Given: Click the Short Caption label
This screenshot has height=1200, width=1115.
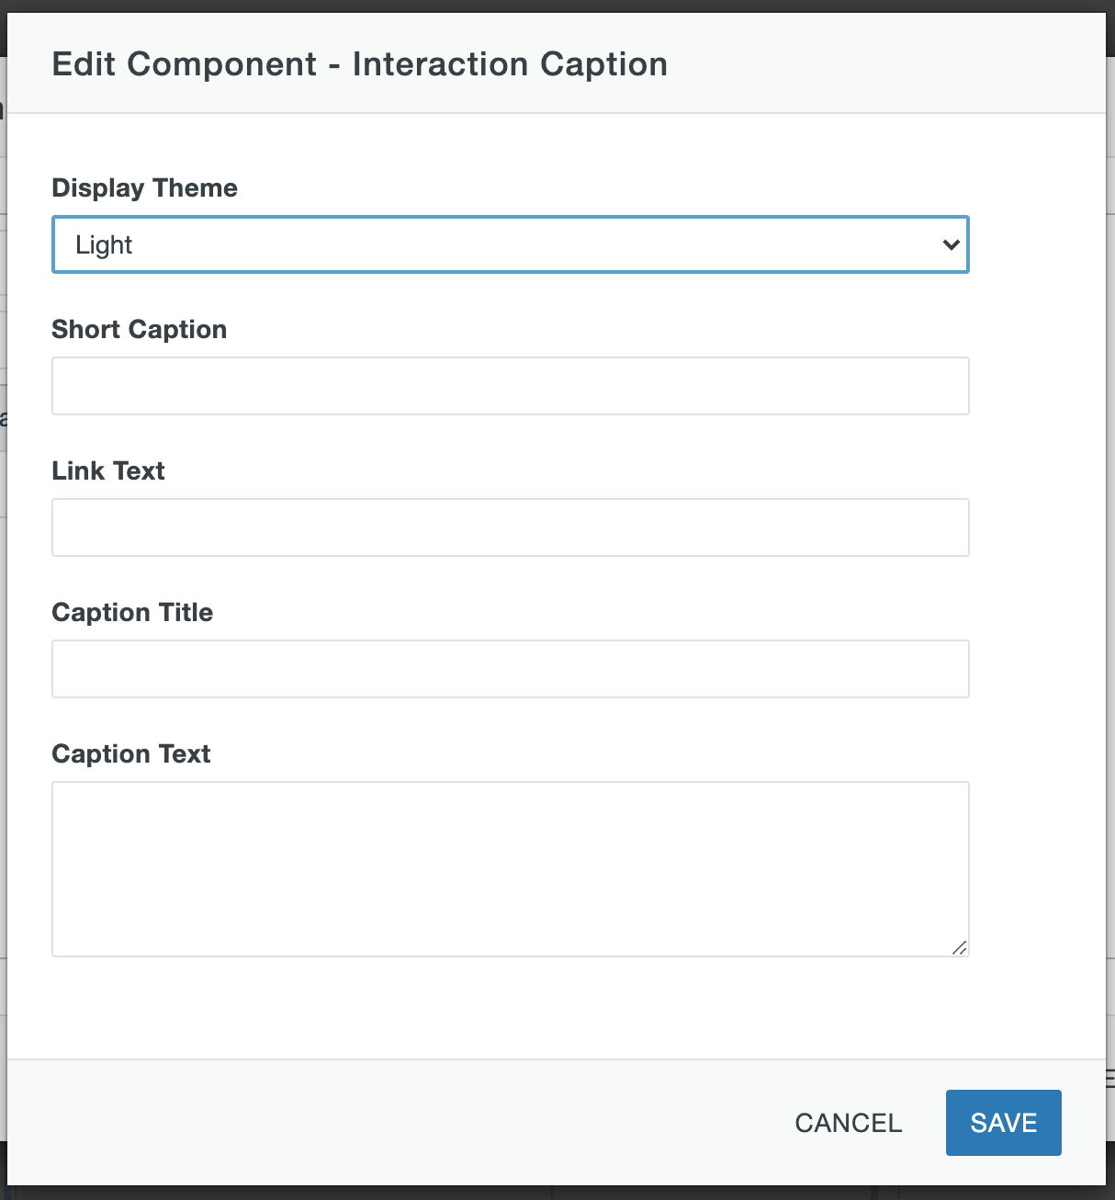Looking at the screenshot, I should (x=139, y=329).
